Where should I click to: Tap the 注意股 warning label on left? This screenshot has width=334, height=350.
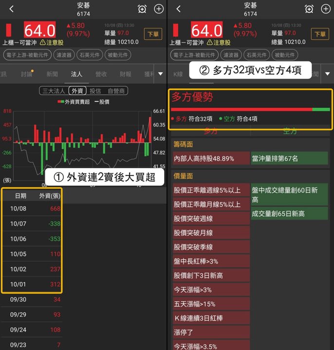tap(52, 42)
